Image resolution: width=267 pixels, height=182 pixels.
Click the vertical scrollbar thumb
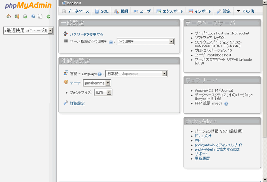265,71
